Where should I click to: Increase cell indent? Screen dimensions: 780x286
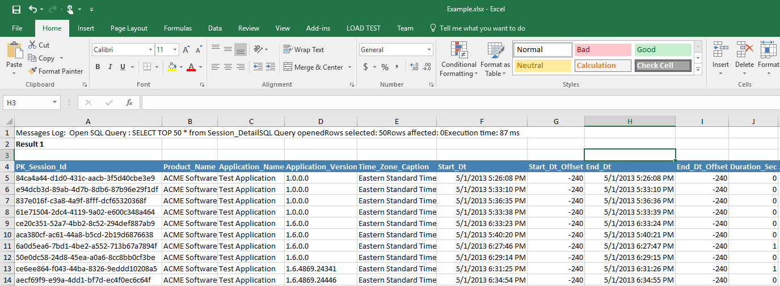(272, 67)
